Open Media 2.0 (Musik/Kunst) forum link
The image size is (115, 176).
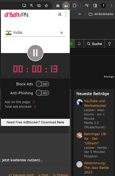(95, 125)
